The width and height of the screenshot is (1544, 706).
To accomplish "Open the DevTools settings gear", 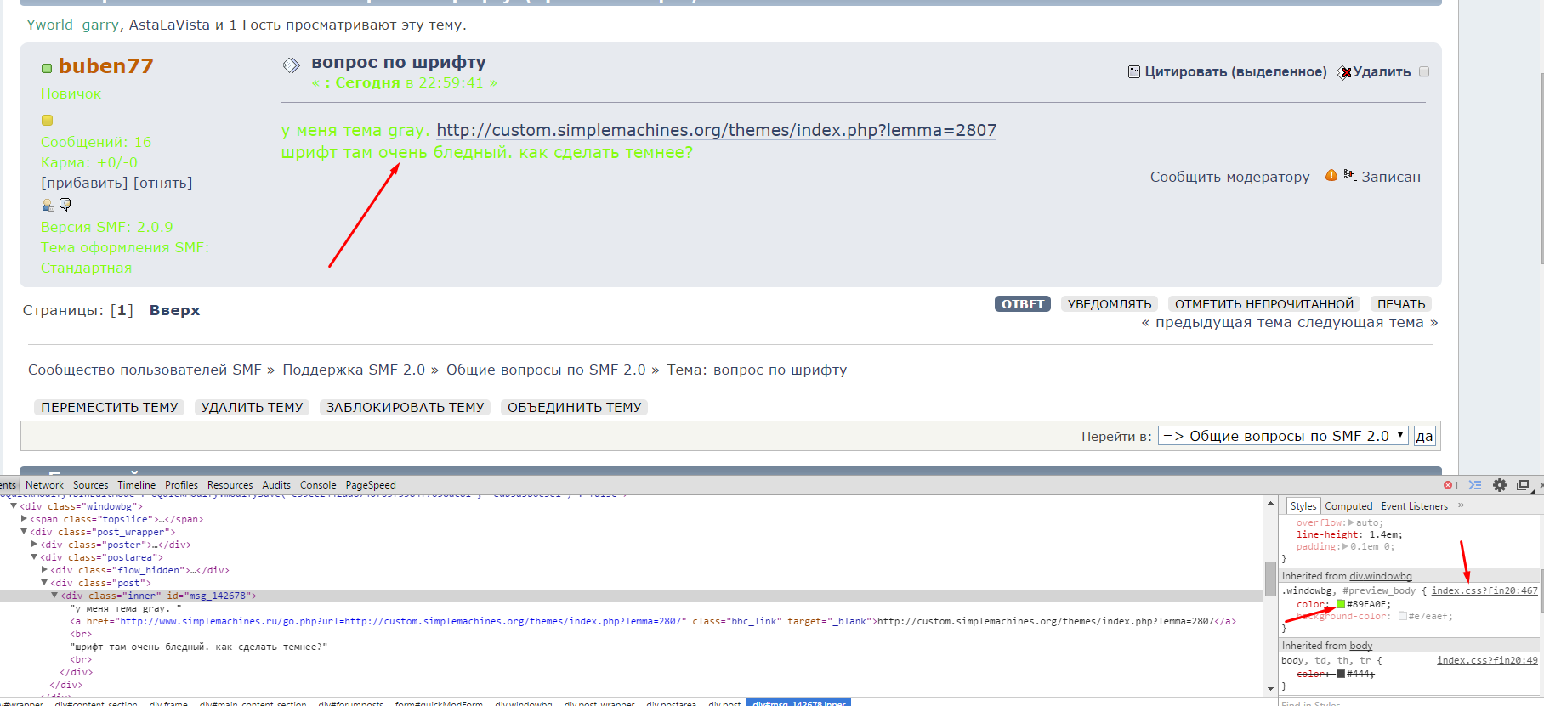I will [1500, 485].
